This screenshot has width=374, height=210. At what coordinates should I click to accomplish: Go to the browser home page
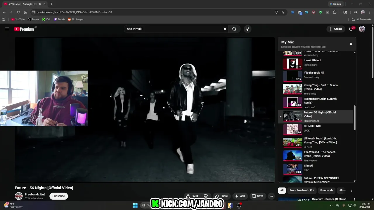(25, 12)
